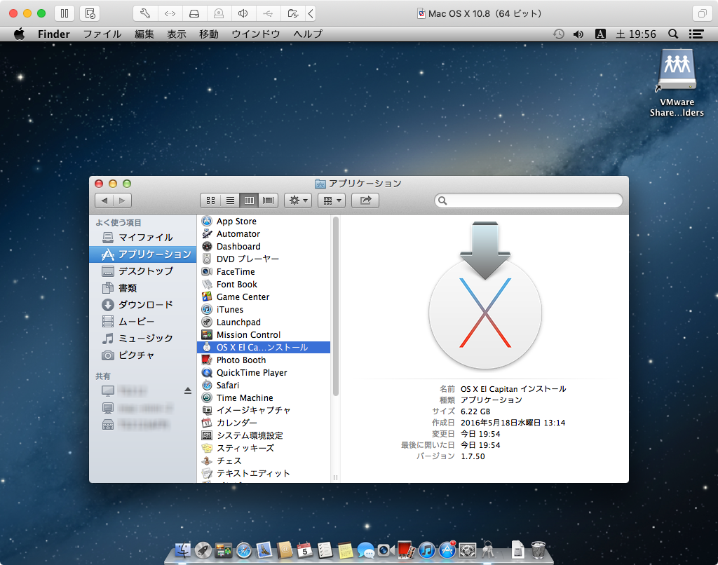Go back in Finder window

tap(104, 200)
